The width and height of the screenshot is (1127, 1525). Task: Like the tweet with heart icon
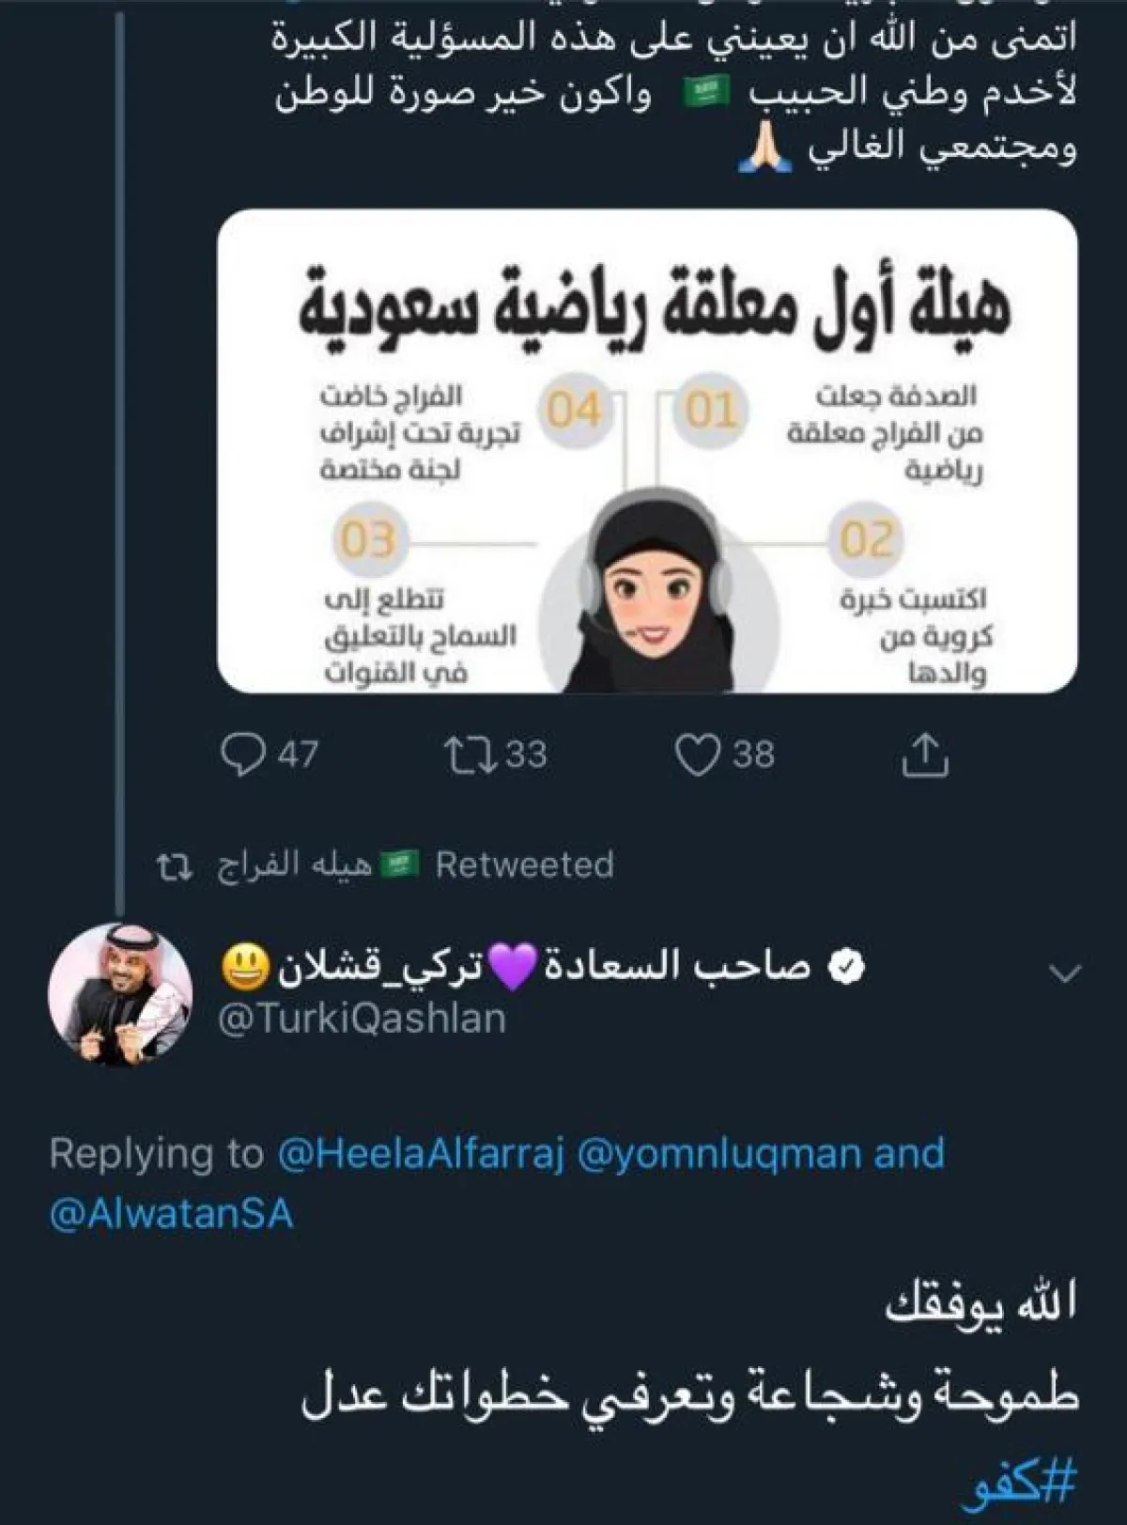tap(698, 755)
